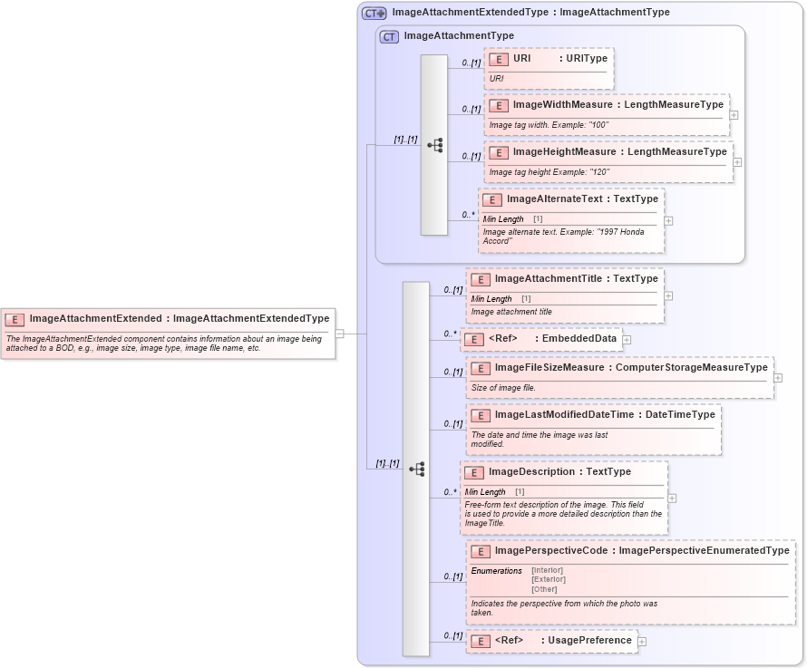Click the ImageHeightMeasure element icon

[497, 151]
